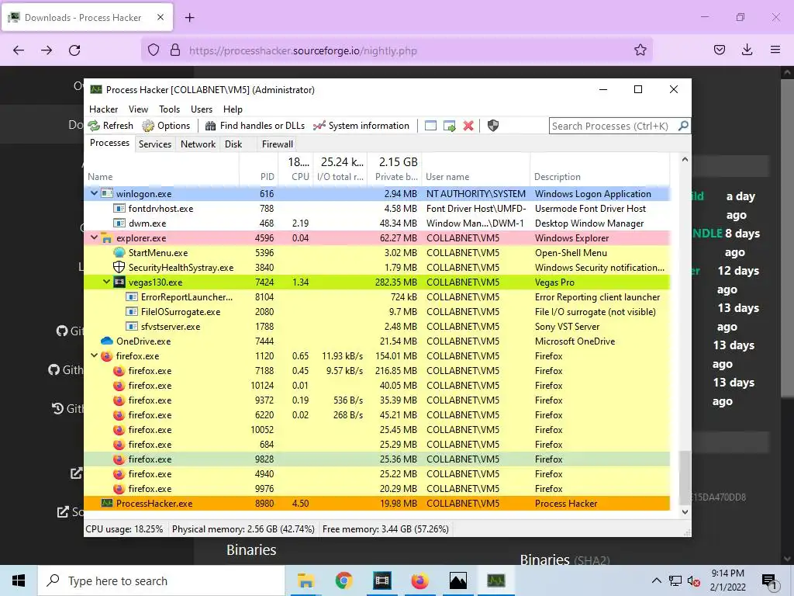The image size is (794, 596).
Task: Open browser downloads arrow icon
Action: tap(747, 50)
